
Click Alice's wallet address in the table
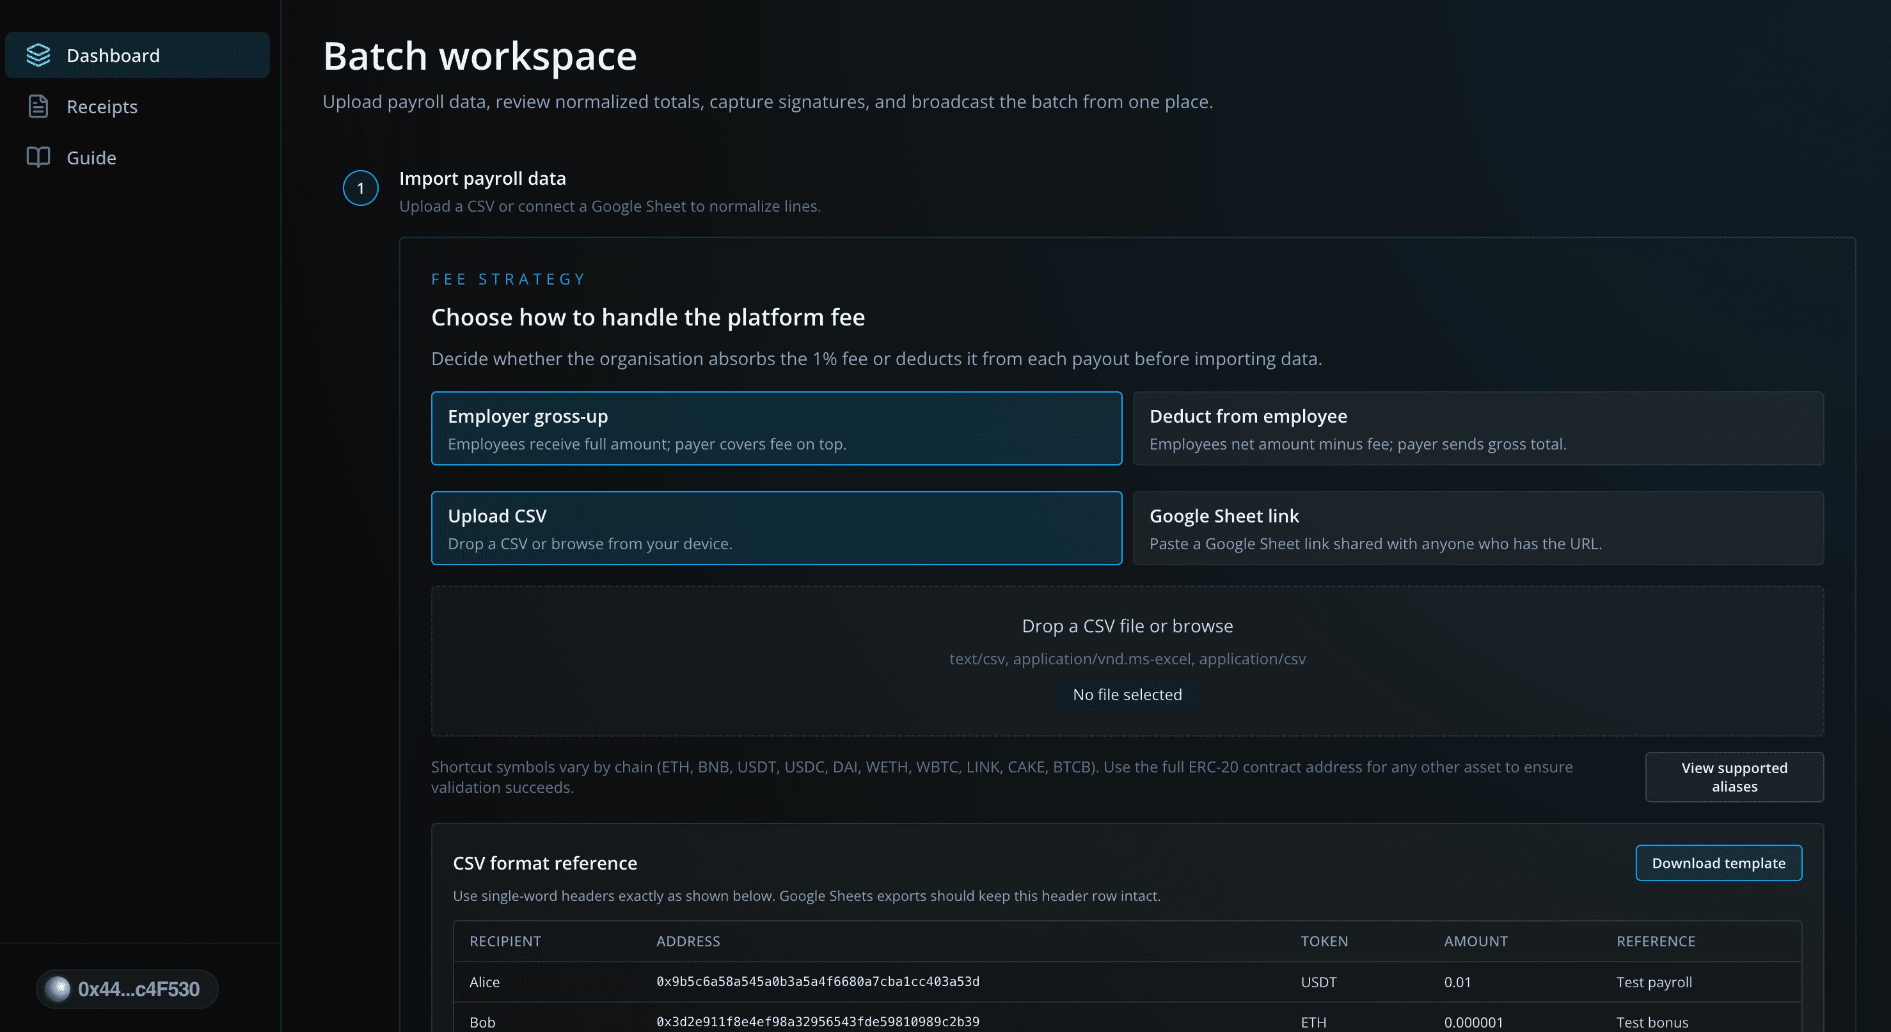click(817, 981)
